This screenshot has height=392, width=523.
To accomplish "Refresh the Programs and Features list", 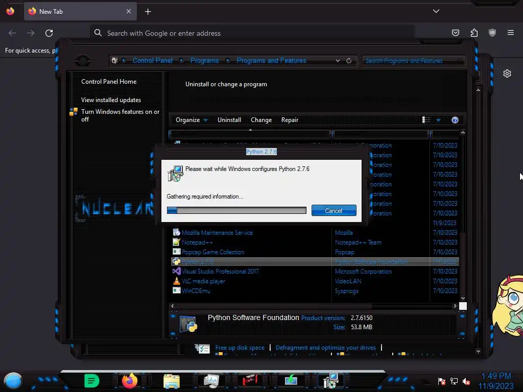I will [349, 61].
